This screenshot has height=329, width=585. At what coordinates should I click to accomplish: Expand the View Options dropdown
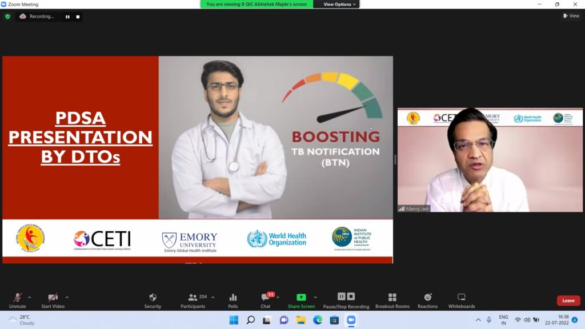[x=340, y=4]
